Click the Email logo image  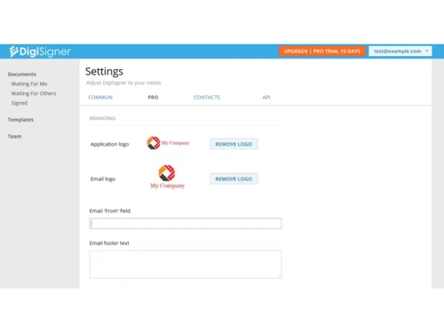coord(168,177)
